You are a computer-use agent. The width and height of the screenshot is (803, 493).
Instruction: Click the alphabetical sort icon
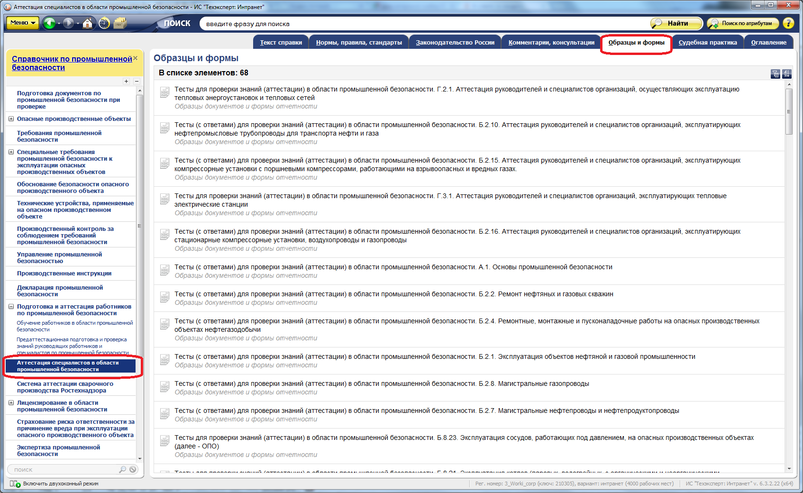(x=787, y=73)
